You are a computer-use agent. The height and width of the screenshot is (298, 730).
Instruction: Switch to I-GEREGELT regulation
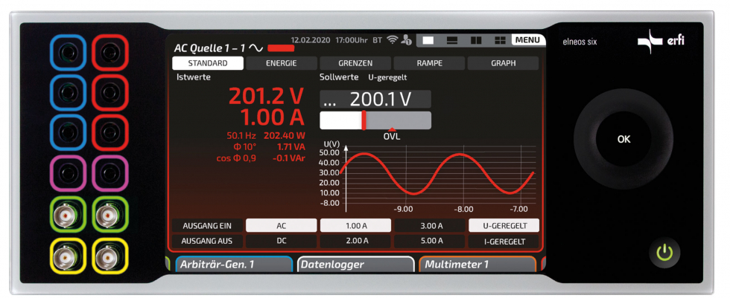(x=504, y=242)
